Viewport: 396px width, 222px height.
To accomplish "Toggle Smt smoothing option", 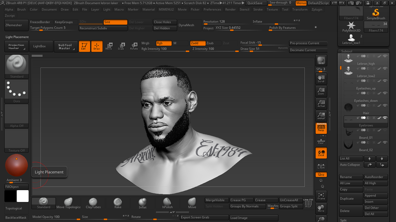I will [115, 22].
